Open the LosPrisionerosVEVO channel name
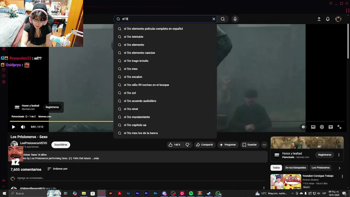 coord(33,143)
